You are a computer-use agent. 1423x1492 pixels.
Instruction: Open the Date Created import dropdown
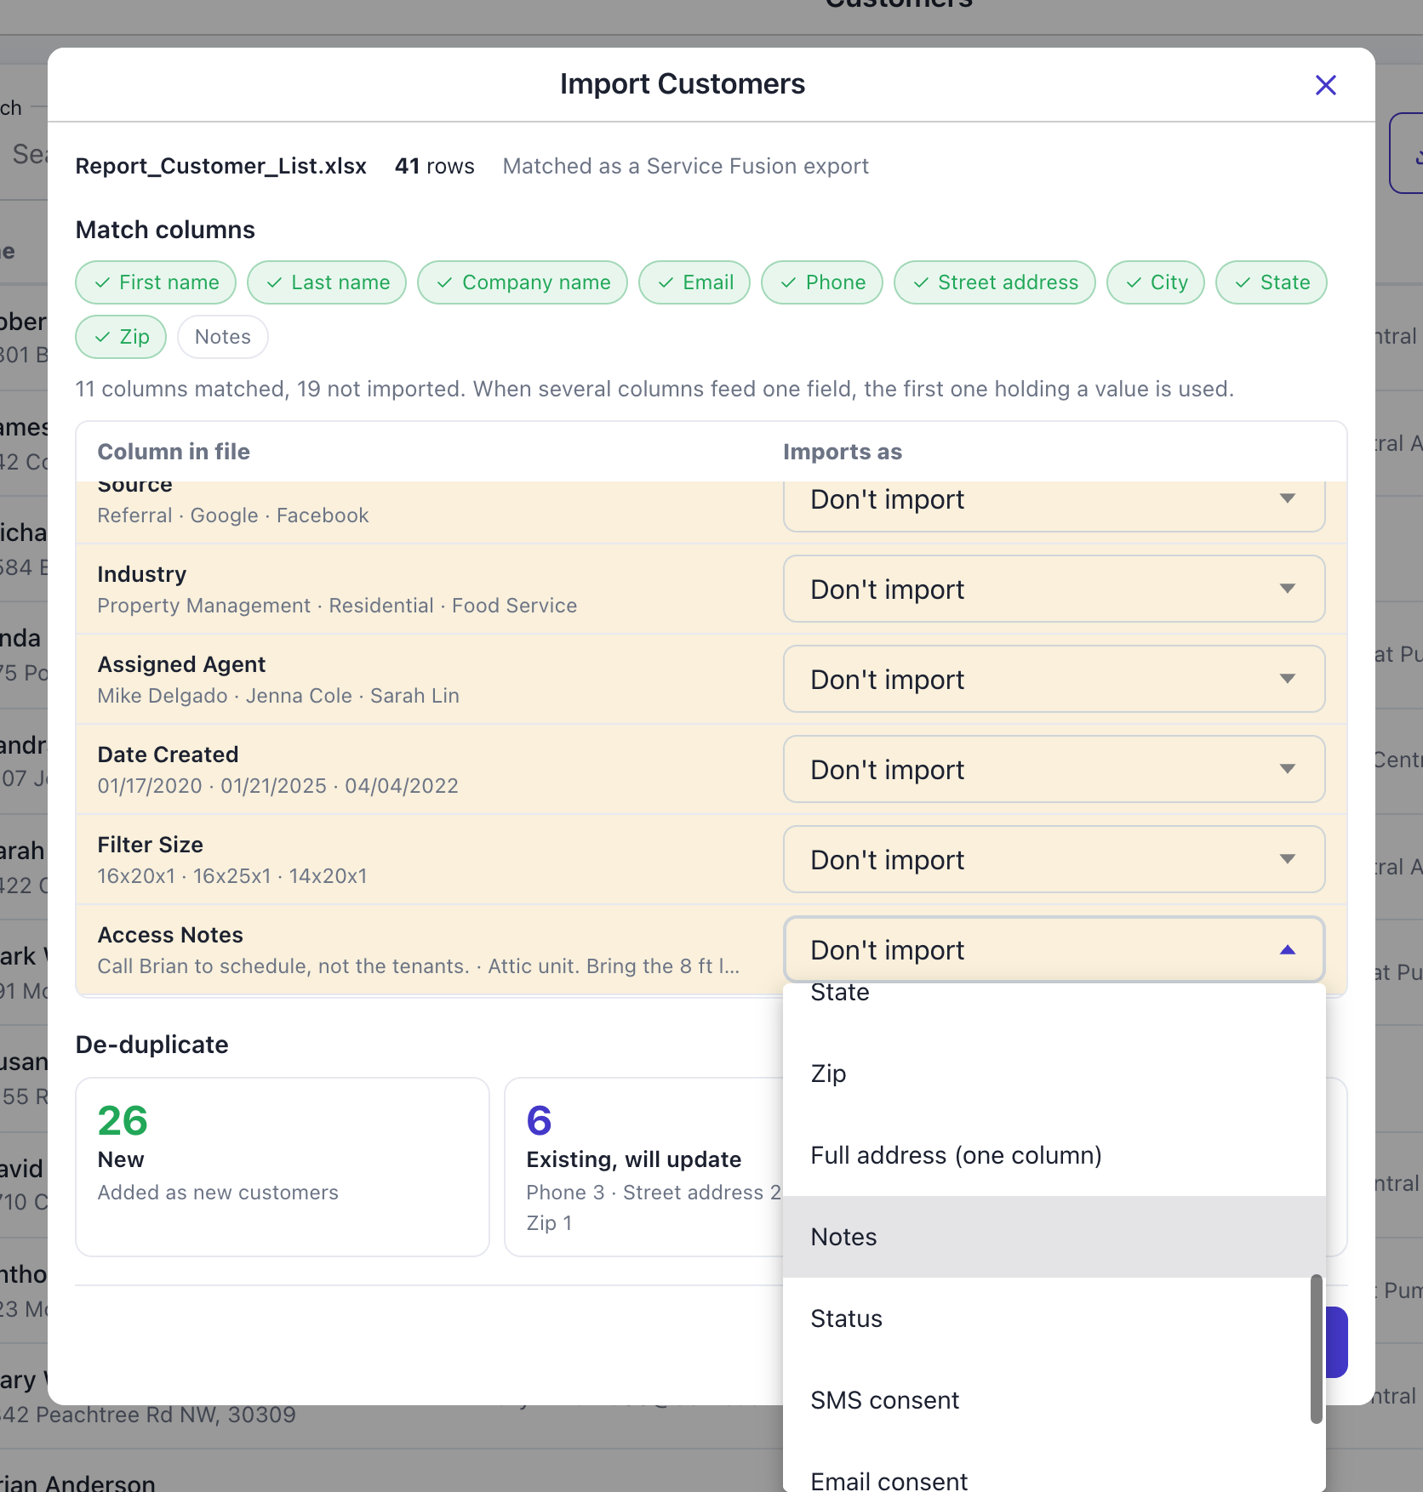tap(1054, 769)
